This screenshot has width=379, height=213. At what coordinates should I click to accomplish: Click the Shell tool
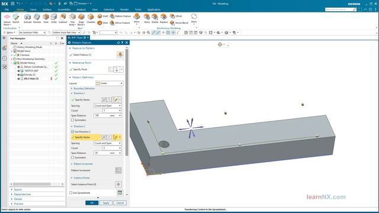point(102,22)
